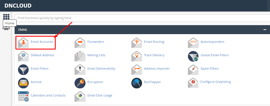Click the 'Find functions quickly' search field
Image resolution: width=270 pixels, height=106 pixels.
pos(142,18)
